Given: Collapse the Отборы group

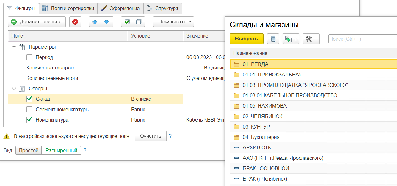Looking at the screenshot, I should click(x=14, y=88).
